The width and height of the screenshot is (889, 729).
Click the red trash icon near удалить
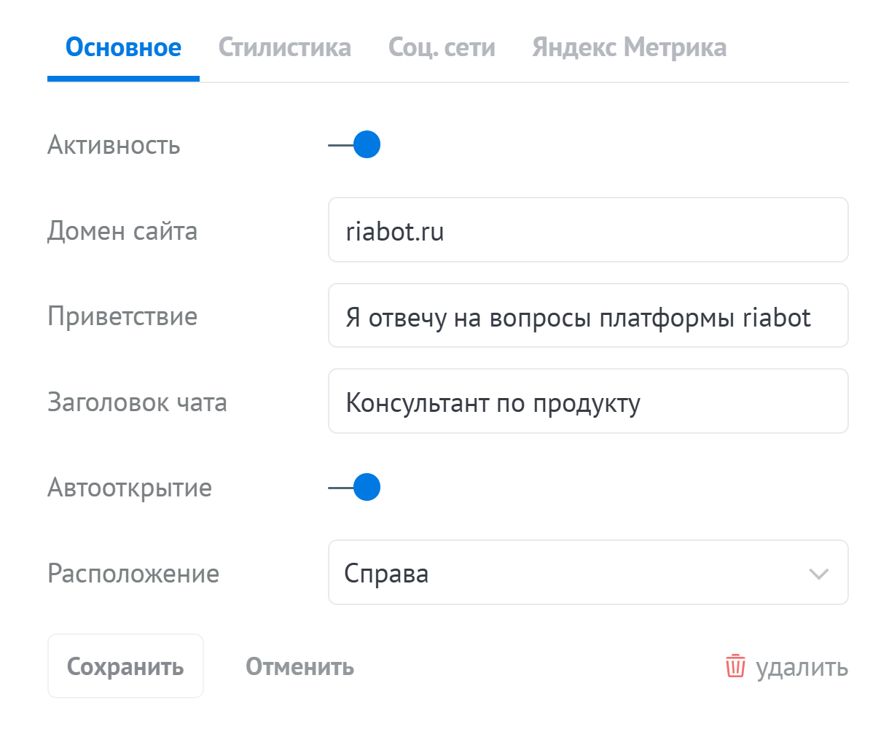click(x=734, y=666)
